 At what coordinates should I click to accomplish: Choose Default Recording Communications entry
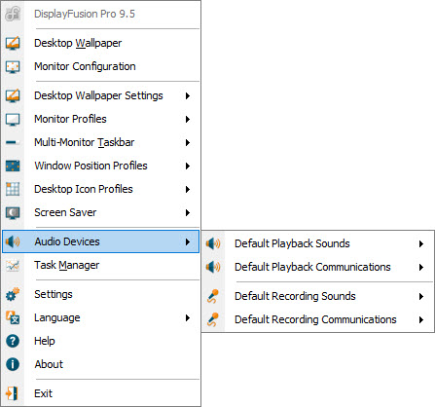pyautogui.click(x=317, y=319)
